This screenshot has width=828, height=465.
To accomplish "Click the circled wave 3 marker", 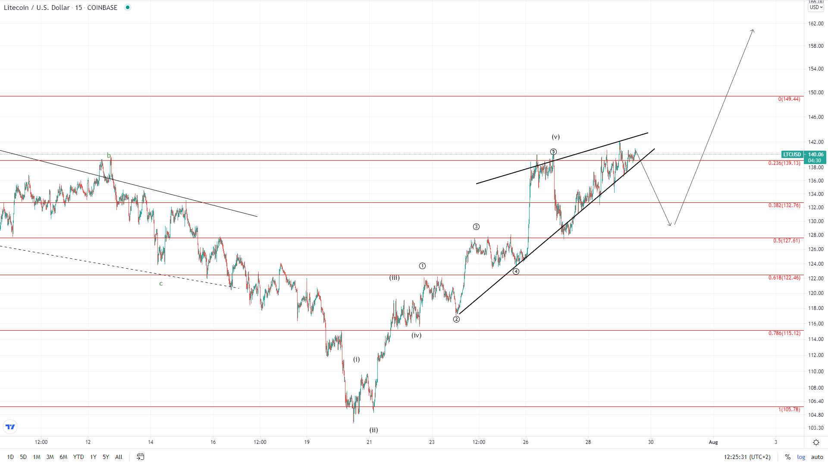I will [x=476, y=226].
